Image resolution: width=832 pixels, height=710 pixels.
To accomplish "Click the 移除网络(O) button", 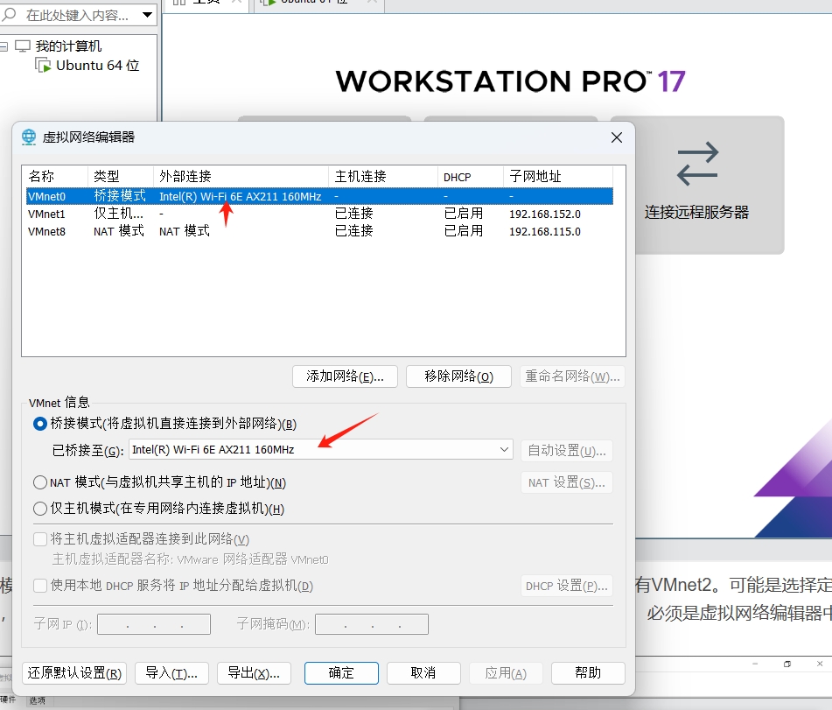I will (458, 376).
